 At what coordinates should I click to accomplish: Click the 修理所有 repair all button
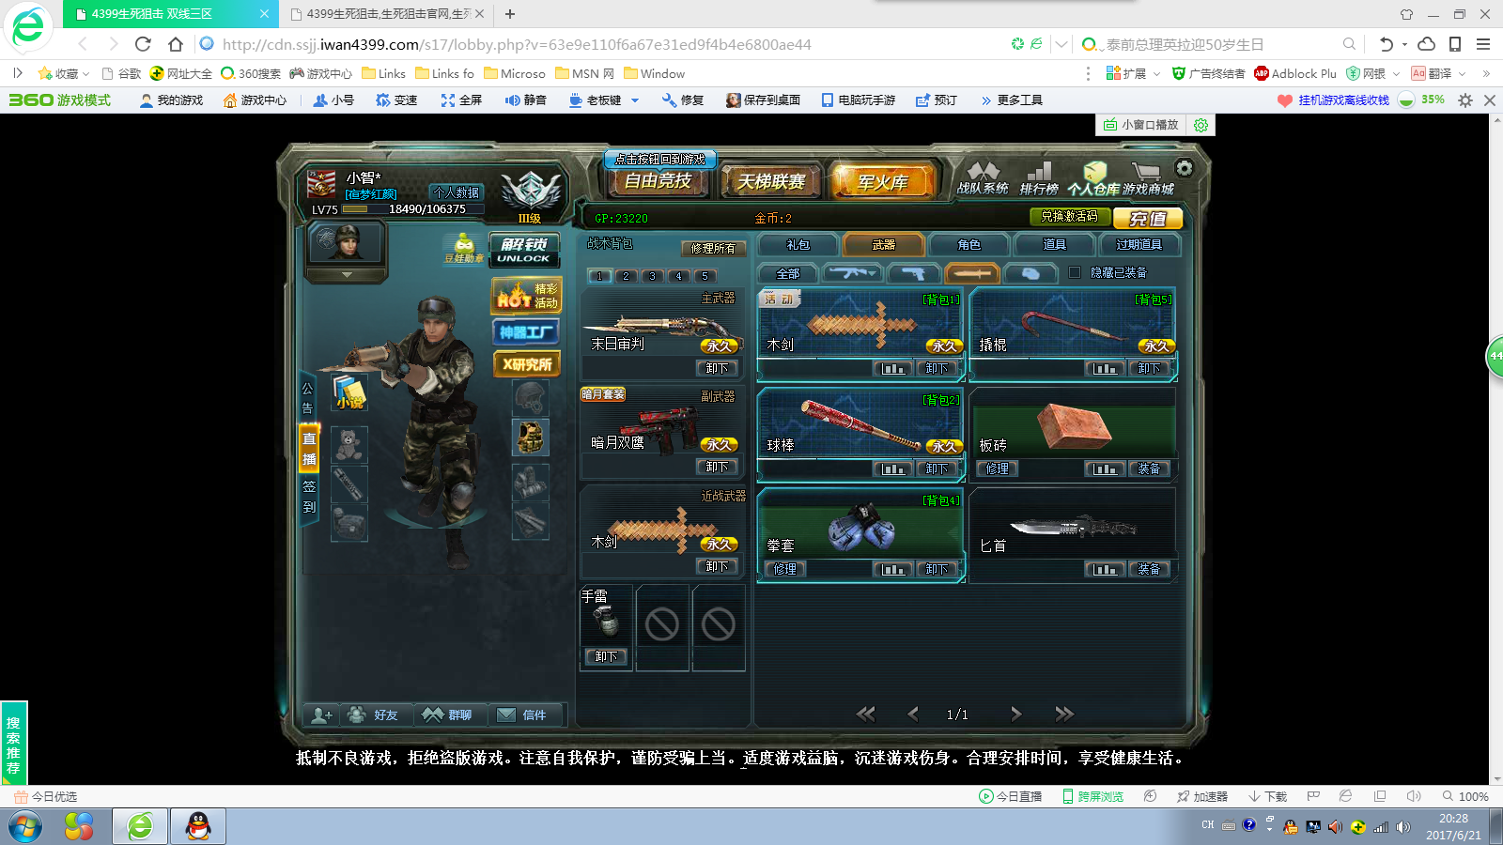tap(714, 249)
